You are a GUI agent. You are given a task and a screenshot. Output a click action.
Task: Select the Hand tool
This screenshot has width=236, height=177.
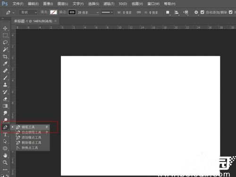[x=5, y=155]
